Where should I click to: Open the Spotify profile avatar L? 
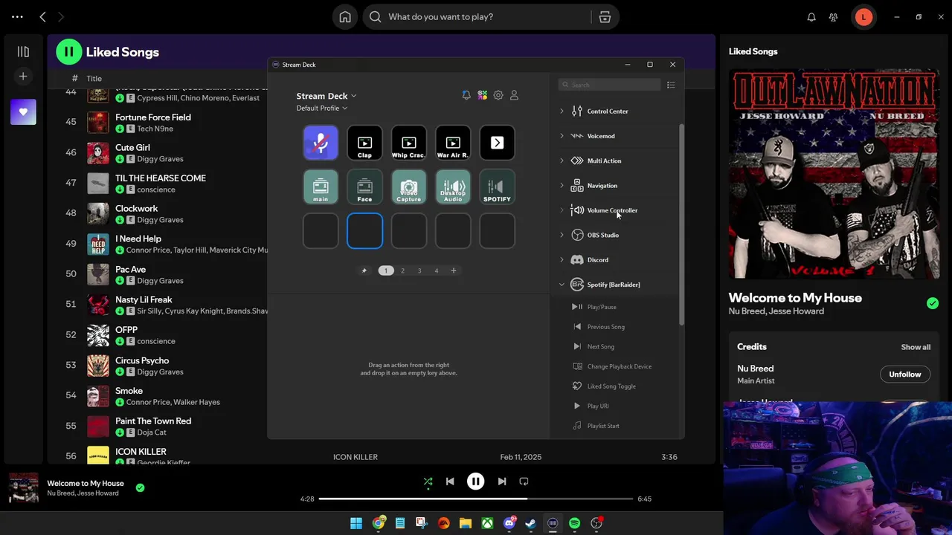(x=863, y=16)
